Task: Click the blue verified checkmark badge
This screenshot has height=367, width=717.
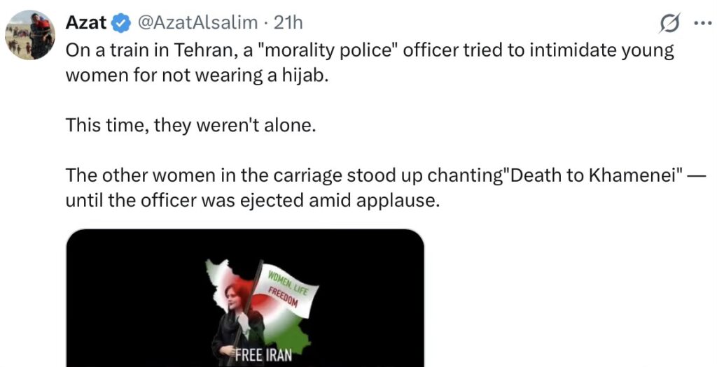Action: click(x=121, y=22)
